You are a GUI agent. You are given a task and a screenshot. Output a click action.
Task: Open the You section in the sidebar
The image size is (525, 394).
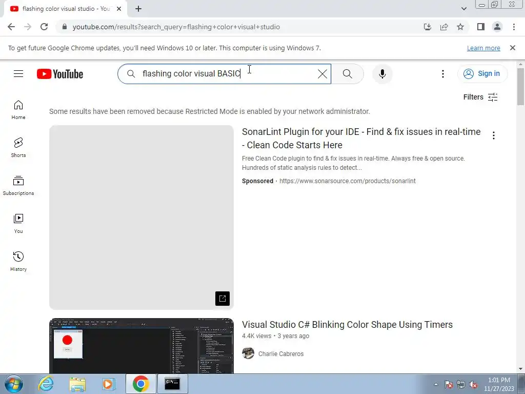tap(18, 224)
